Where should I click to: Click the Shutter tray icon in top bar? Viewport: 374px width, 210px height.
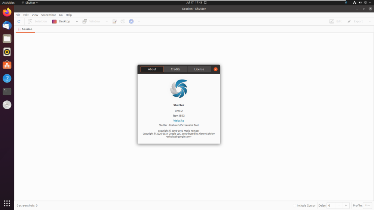tap(346, 3)
